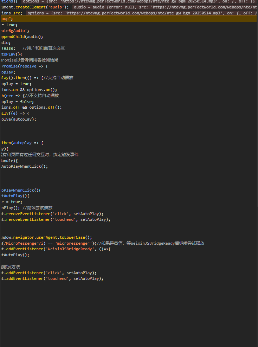
Task: Click 'options.on && options.on();' line
Action: (x=28, y=90)
